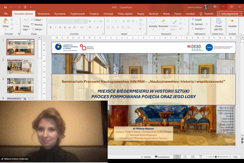
Task: Click the Utwórz plik PDF icon
Action: [218, 21]
